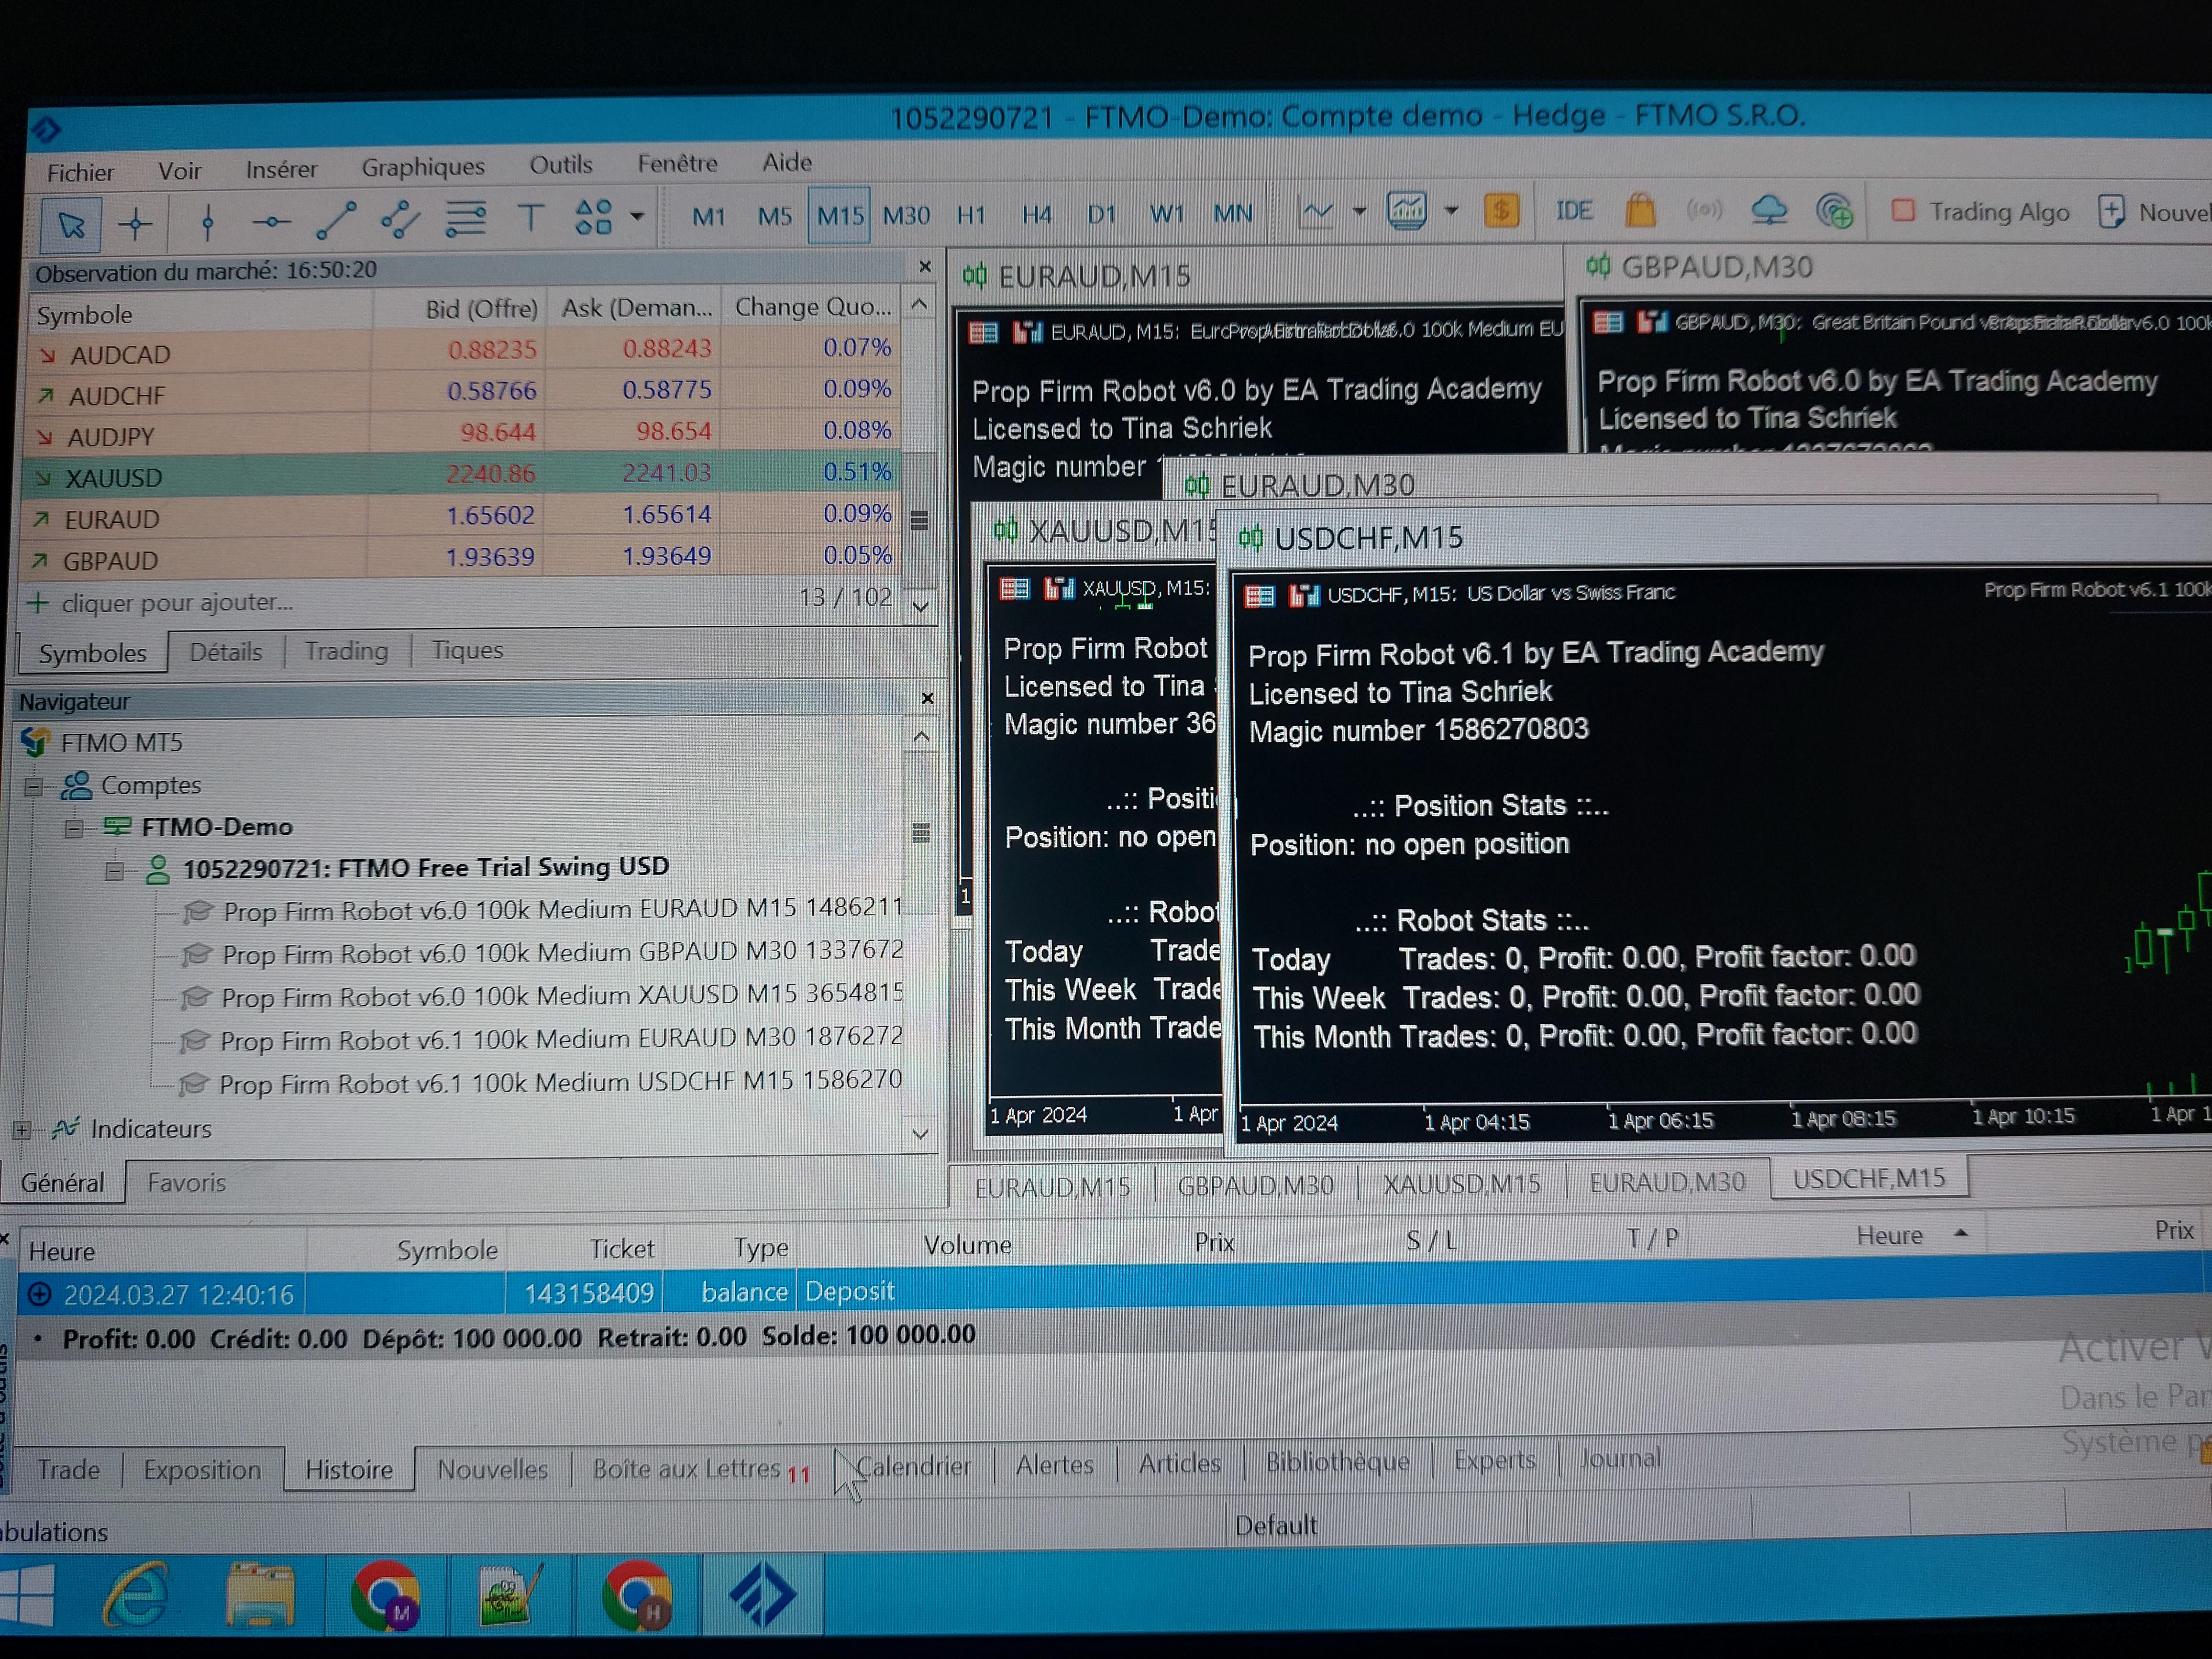Select the AUDCAD symbol row

pyautogui.click(x=462, y=351)
